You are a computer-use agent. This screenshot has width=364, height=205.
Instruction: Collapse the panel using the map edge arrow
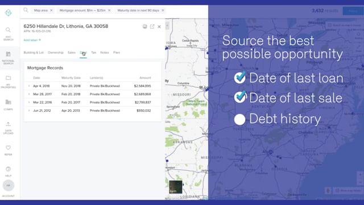point(167,25)
